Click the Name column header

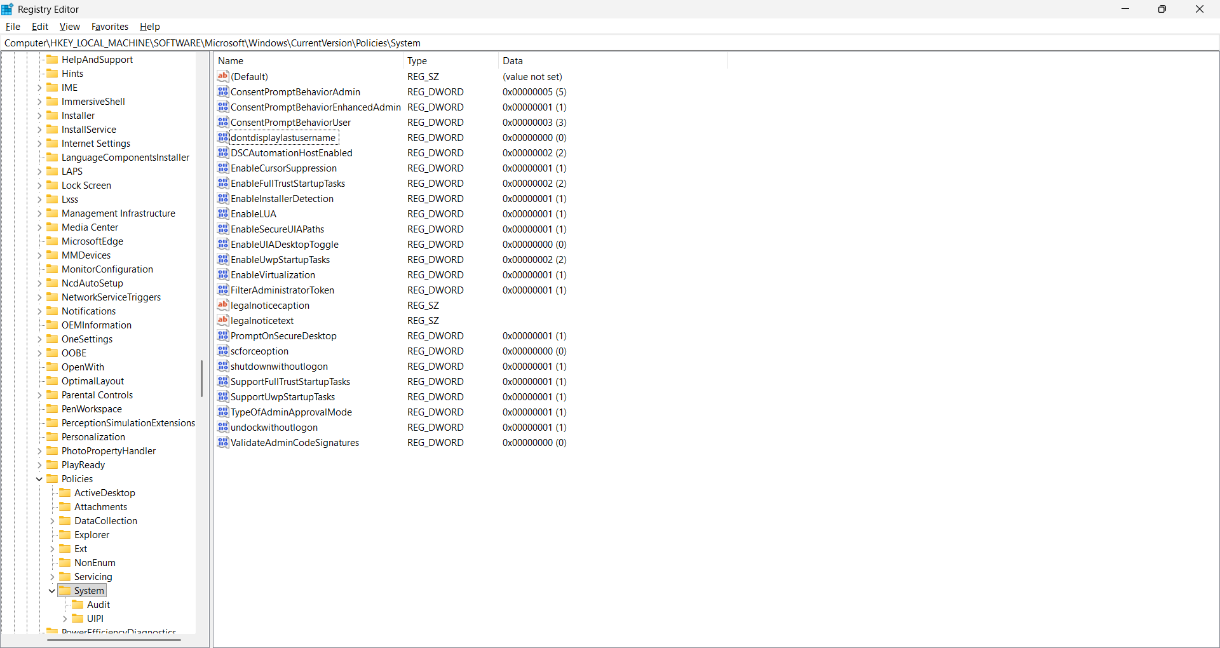(x=231, y=60)
